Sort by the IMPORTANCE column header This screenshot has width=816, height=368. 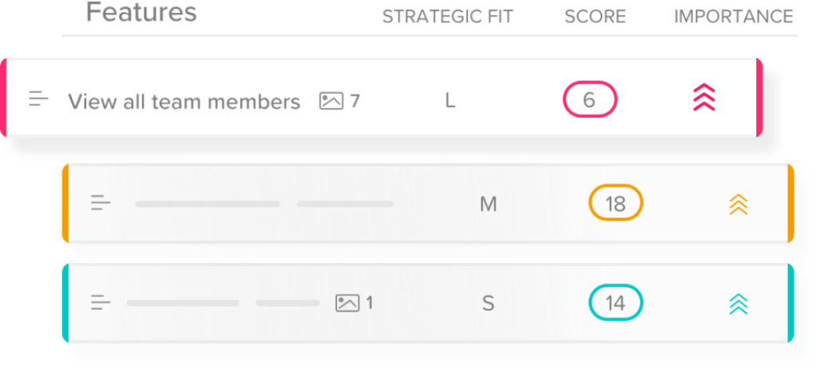[733, 17]
